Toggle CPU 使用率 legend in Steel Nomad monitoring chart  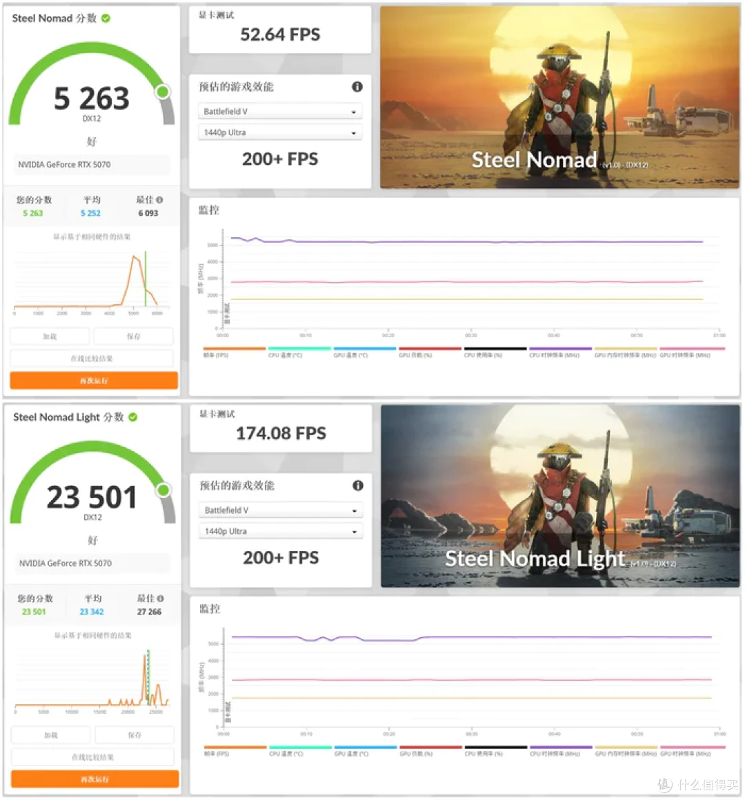pyautogui.click(x=495, y=352)
